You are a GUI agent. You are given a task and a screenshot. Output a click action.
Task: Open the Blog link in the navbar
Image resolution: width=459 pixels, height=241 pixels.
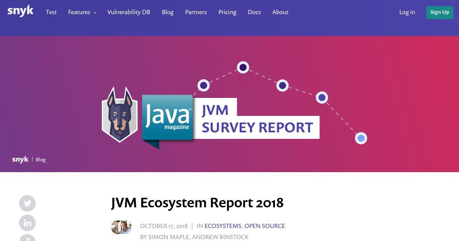point(168,12)
